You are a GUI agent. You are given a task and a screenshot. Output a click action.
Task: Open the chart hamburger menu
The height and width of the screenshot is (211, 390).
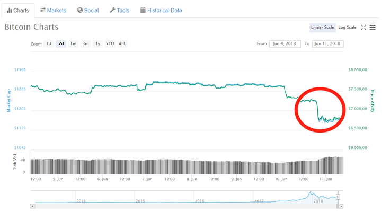tap(373, 28)
